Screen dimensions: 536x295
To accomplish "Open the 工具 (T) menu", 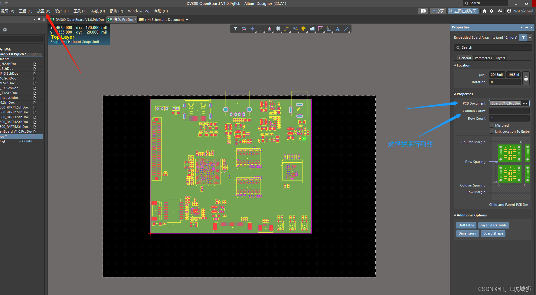I will pyautogui.click(x=80, y=11).
